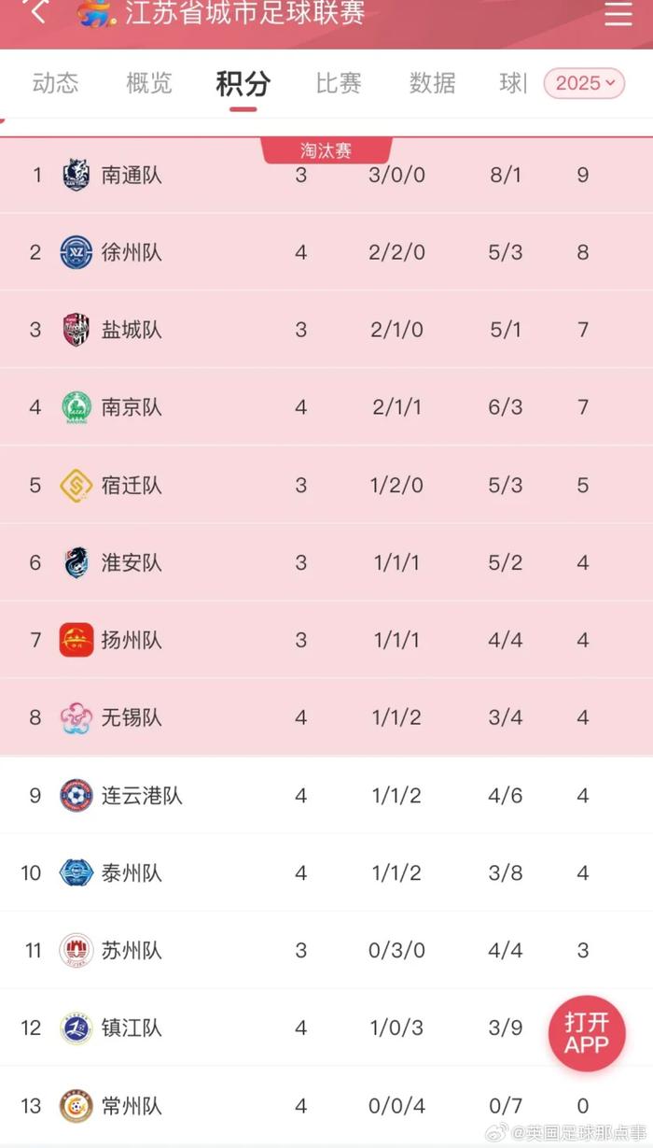Viewport: 653px width, 1148px height.
Task: Switch to the 比赛 tab
Action: click(x=339, y=82)
